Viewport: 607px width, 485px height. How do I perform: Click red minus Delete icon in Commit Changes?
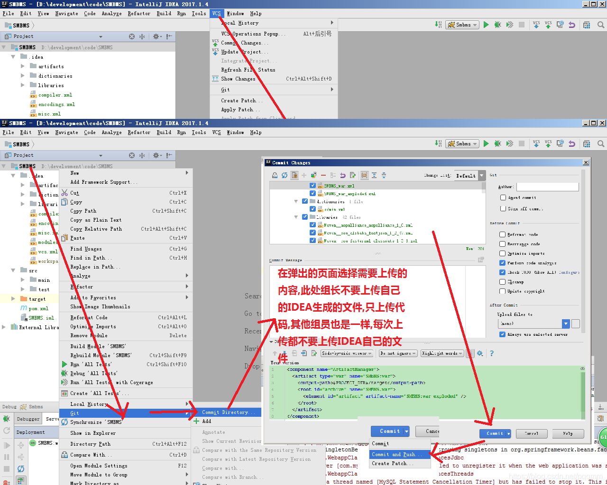coord(323,175)
